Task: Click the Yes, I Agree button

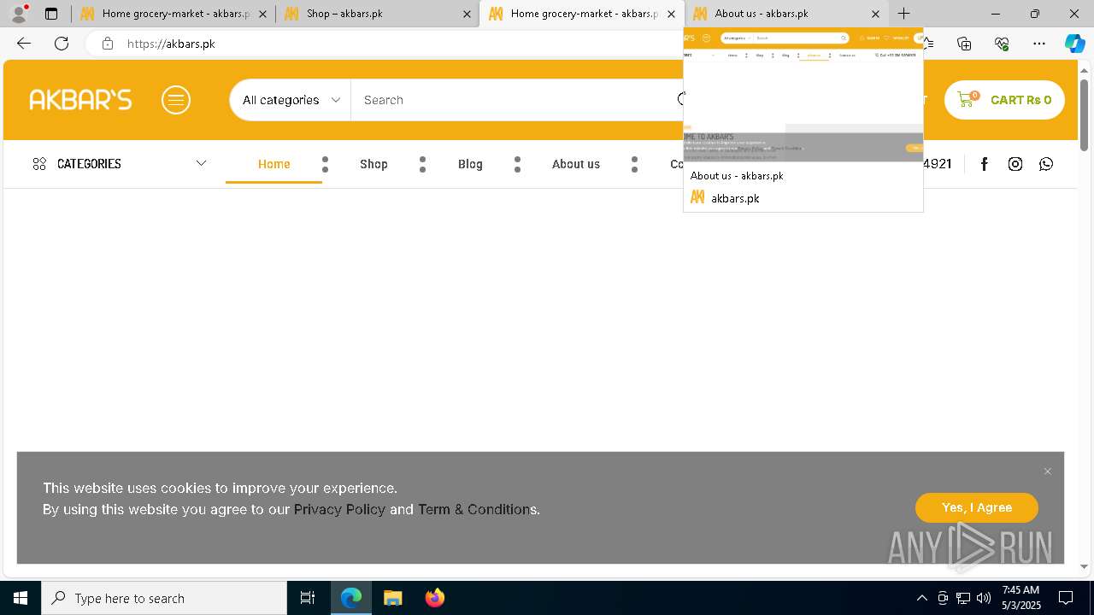Action: pyautogui.click(x=977, y=507)
